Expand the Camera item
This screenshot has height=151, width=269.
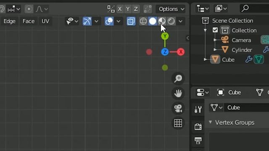point(215,40)
